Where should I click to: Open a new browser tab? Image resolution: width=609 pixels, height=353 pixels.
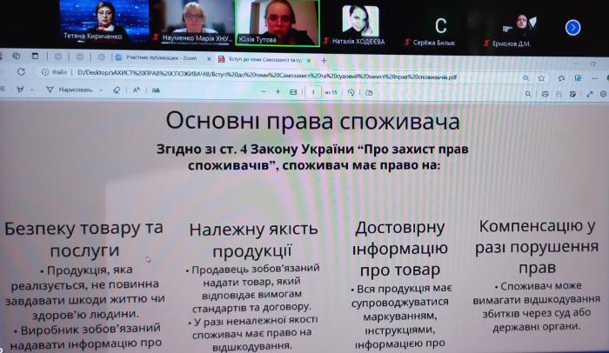click(x=324, y=60)
